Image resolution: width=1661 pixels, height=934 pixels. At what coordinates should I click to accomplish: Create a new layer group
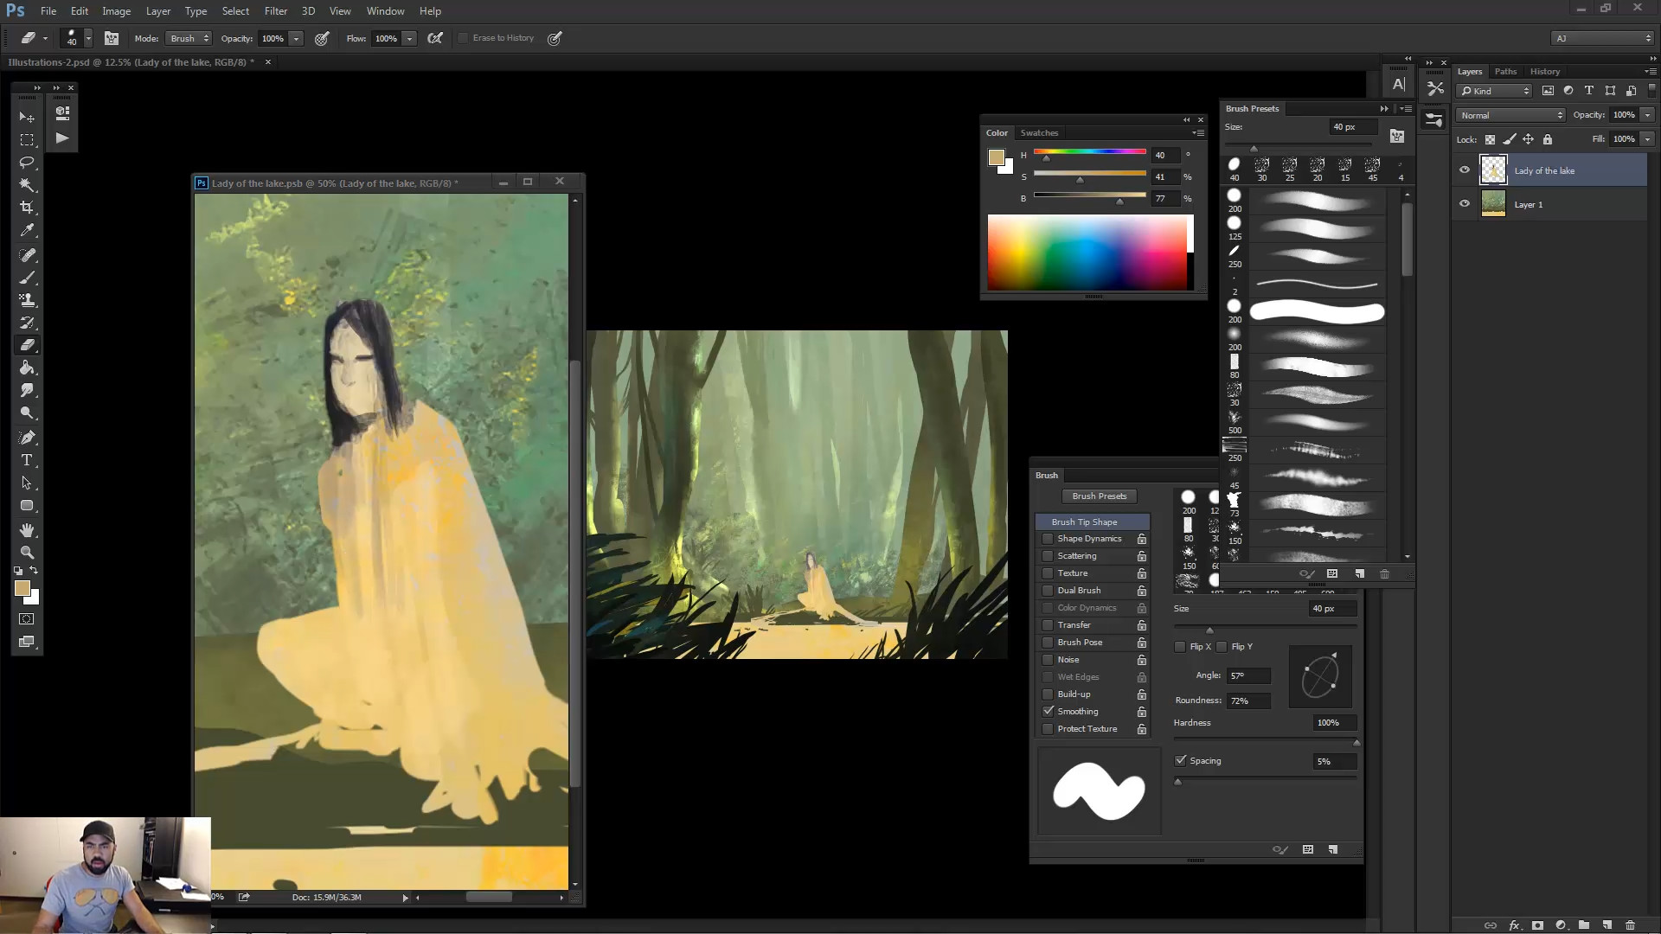coord(1583,925)
